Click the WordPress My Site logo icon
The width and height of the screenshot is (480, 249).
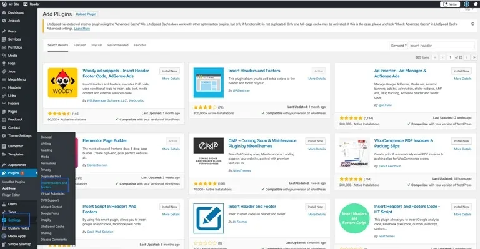coord(4,4)
